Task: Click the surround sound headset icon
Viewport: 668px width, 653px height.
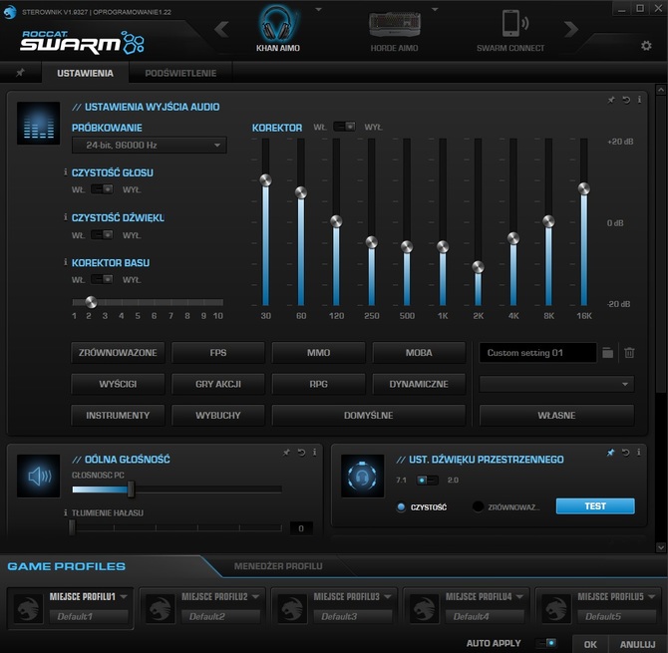Action: [362, 476]
